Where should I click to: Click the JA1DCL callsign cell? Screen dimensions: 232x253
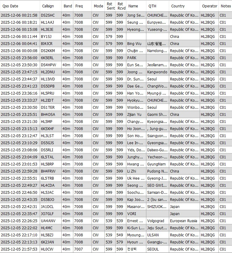point(47,206)
